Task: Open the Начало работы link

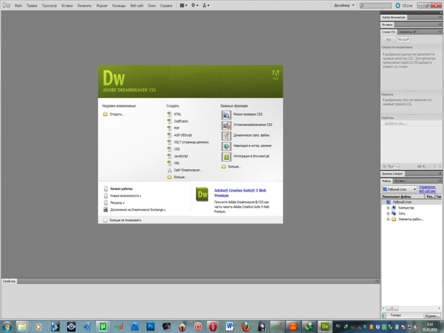Action: point(121,189)
